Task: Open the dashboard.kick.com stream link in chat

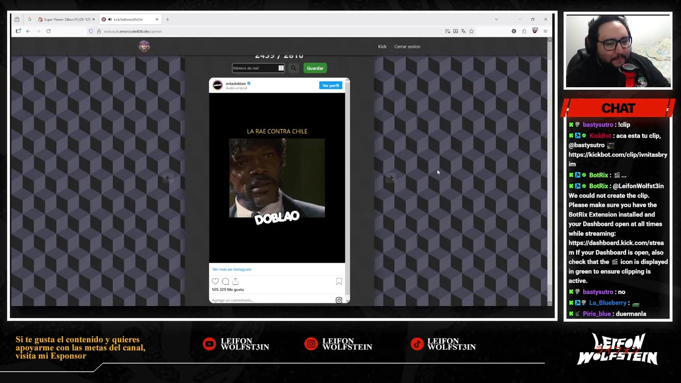Action: point(616,247)
